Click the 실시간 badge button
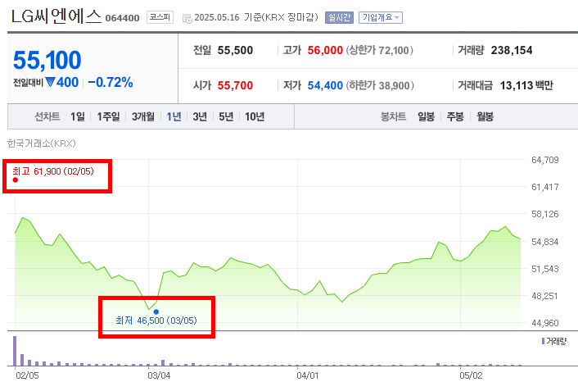 339,17
